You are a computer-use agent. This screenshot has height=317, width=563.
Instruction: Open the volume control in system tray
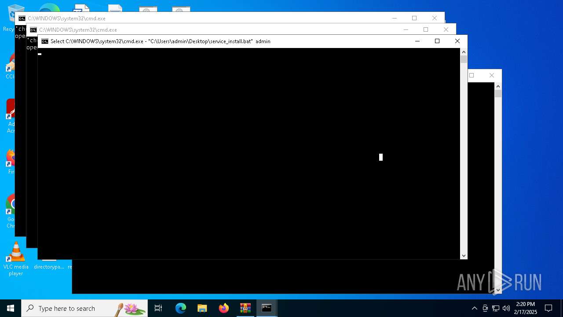(x=506, y=308)
